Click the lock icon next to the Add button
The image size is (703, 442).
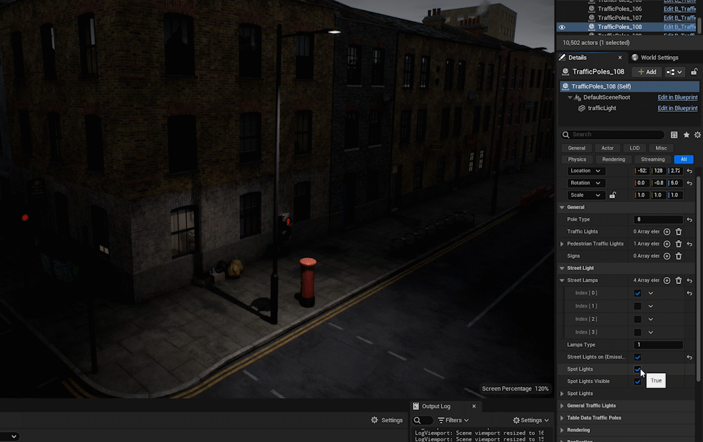[x=694, y=72]
